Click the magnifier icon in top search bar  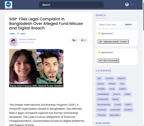click(x=100, y=5)
